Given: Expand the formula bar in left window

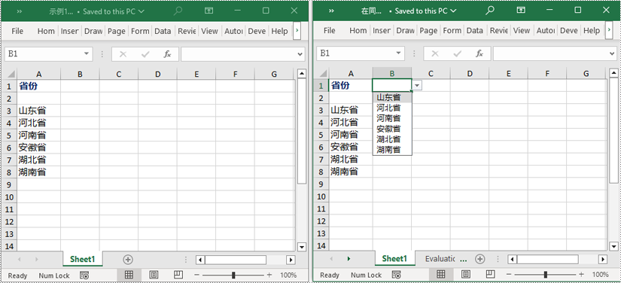Looking at the screenshot, I should (x=300, y=54).
